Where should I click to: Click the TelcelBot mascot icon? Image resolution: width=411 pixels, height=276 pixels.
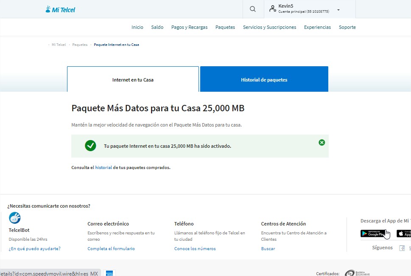coord(15,218)
